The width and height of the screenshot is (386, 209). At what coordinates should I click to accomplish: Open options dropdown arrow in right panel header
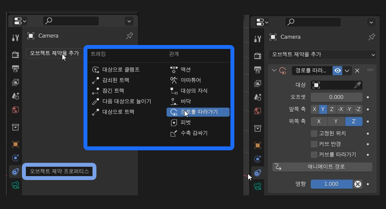point(371,22)
